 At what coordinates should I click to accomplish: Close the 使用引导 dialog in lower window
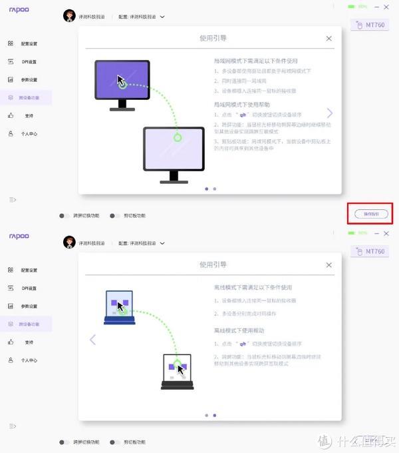[x=329, y=265]
